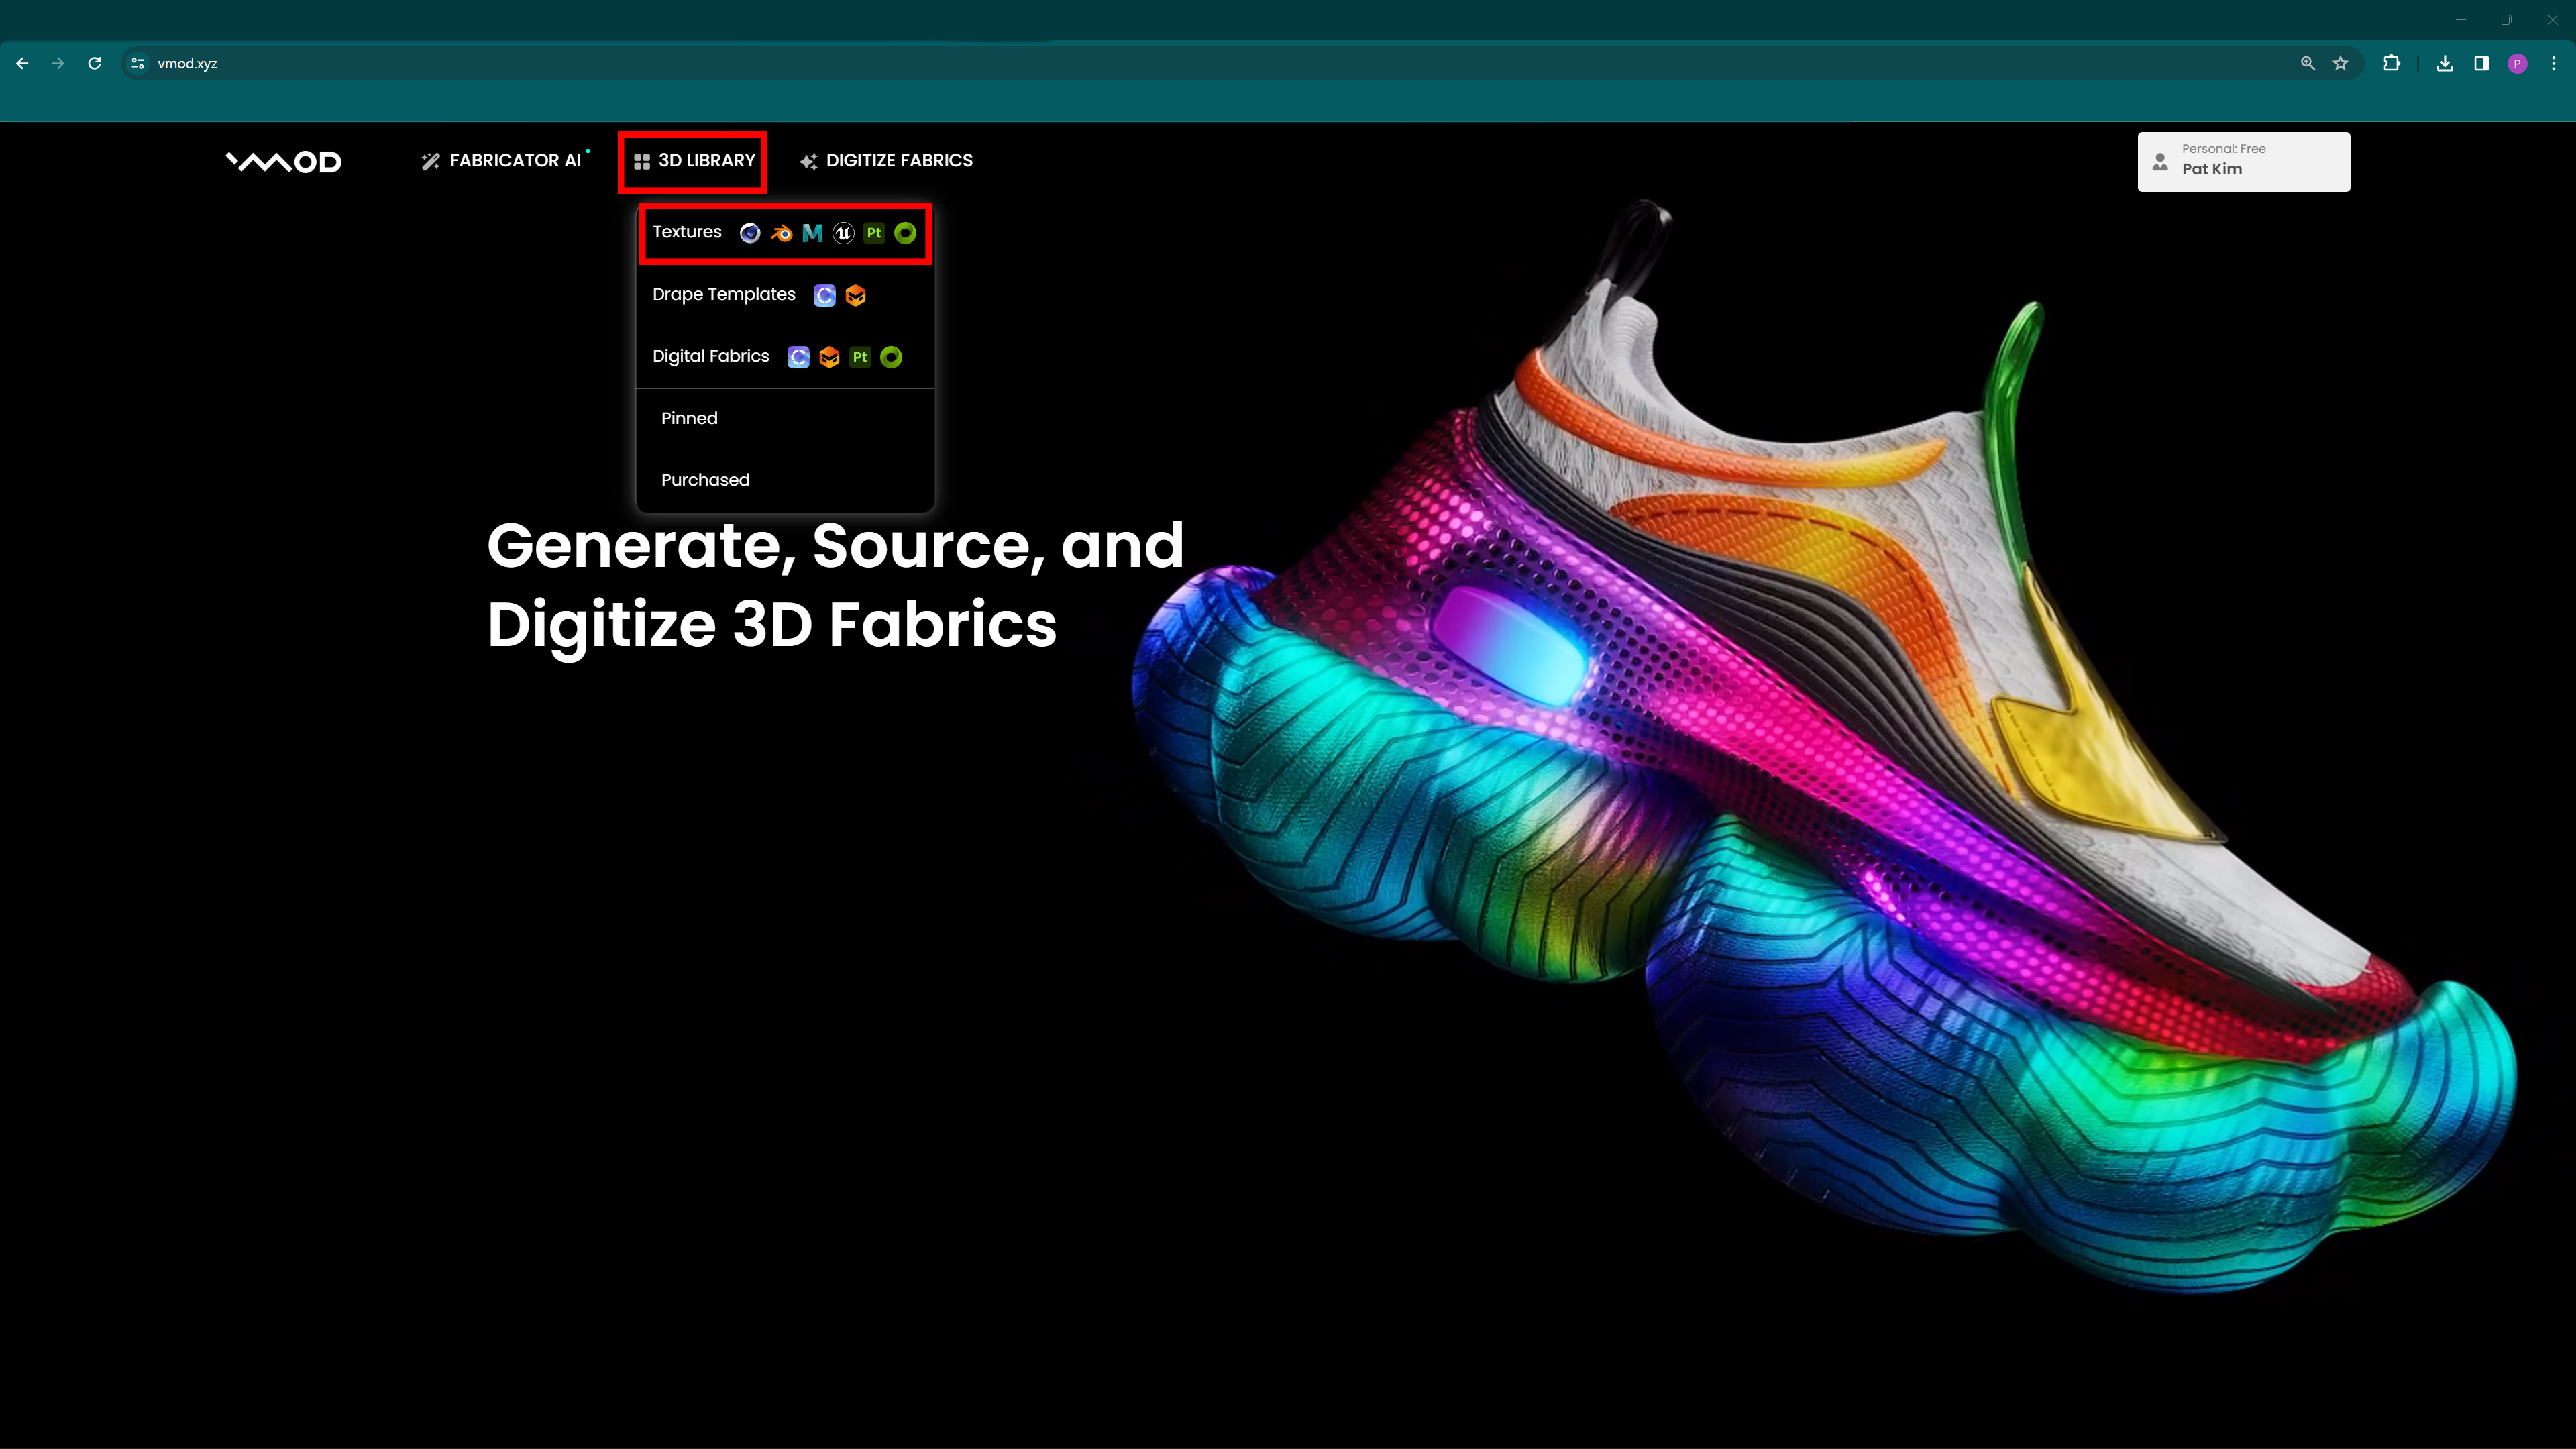The height and width of the screenshot is (1449, 2576).
Task: Open the Fabricator AI menu item
Action: pyautogui.click(x=504, y=160)
